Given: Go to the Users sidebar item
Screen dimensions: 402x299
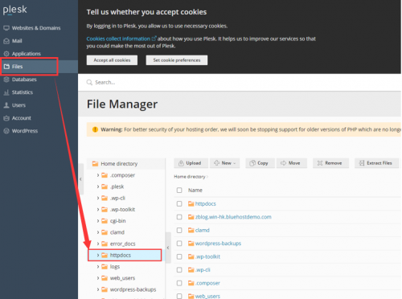Looking at the screenshot, I should [14, 105].
